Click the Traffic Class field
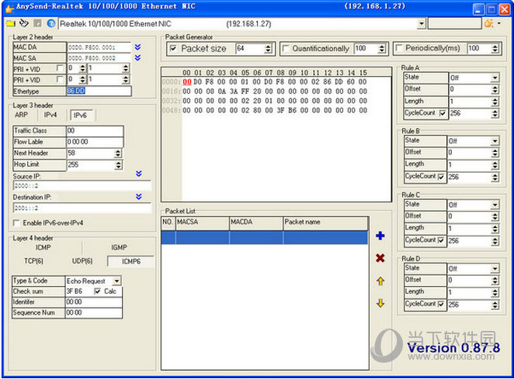 pos(95,131)
